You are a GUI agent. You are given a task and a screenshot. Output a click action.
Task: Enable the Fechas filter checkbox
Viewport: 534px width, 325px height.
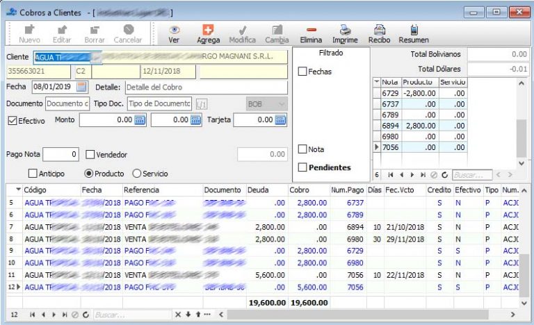pyautogui.click(x=302, y=72)
